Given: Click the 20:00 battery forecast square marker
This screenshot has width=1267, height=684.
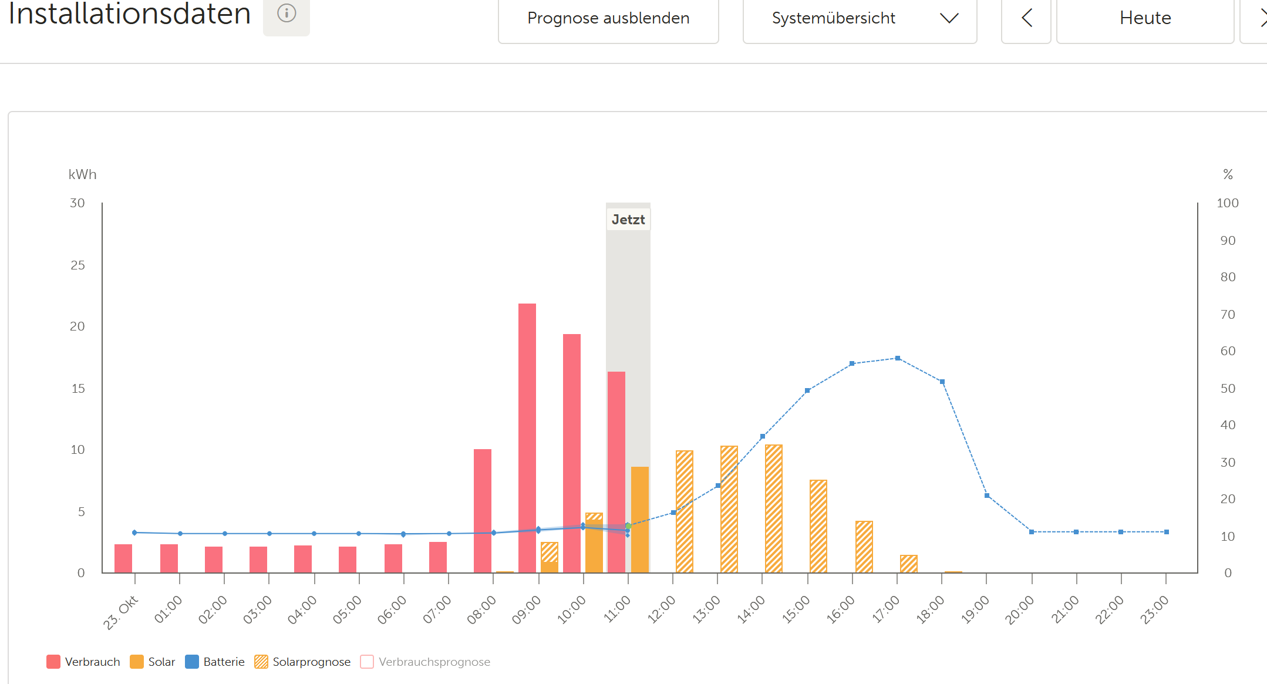Looking at the screenshot, I should [1032, 532].
